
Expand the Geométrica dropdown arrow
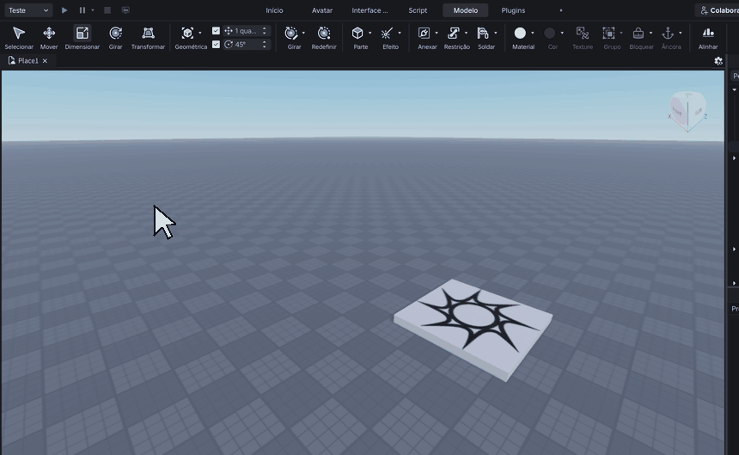point(200,33)
